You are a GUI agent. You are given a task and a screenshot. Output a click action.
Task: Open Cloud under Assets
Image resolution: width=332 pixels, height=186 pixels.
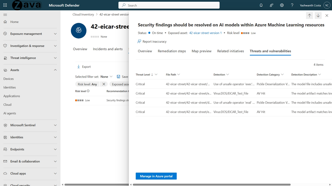coord(7,105)
